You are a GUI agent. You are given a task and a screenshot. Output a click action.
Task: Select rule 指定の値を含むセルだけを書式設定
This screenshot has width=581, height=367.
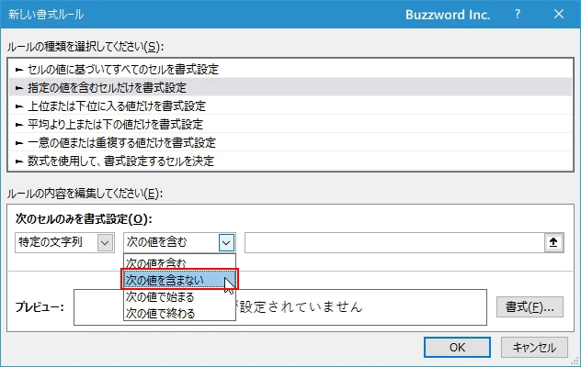pyautogui.click(x=290, y=87)
